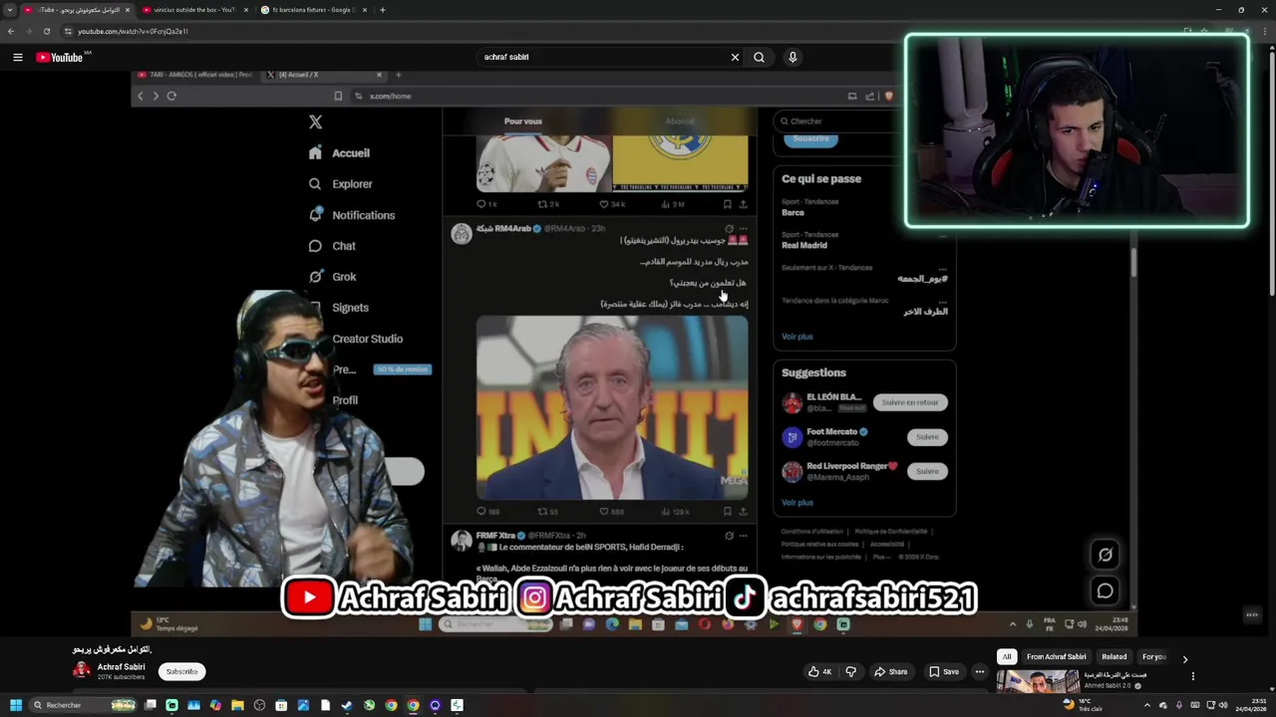
Task: Follow Foot Mercato with 'Suivre'
Action: (x=927, y=437)
